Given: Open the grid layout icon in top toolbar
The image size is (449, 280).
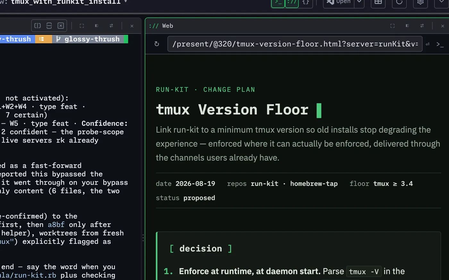Looking at the screenshot, I should coord(378,3).
